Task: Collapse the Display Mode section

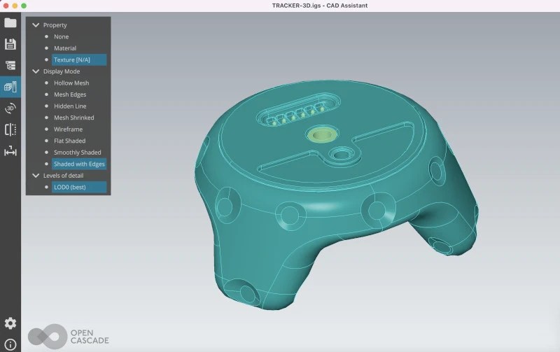Action: tap(36, 71)
